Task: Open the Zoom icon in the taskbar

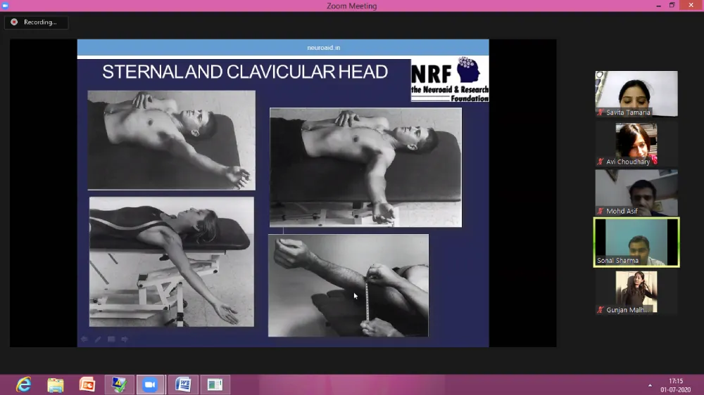Action: 149,384
